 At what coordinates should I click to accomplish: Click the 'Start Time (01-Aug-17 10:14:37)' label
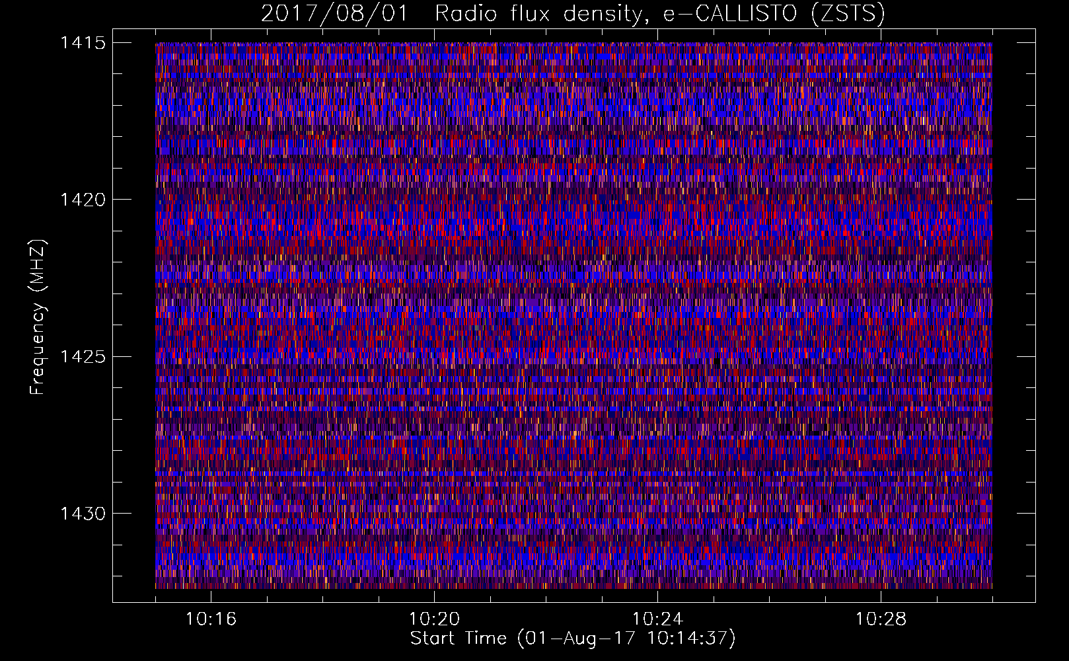point(573,639)
